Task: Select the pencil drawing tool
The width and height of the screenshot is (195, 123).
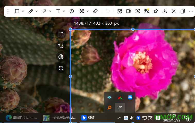Action: click(x=31, y=11)
